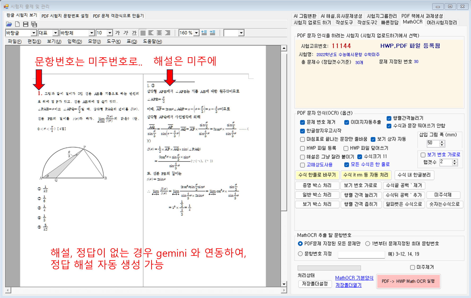Click the 문항번호 지정 text input field

point(361,254)
